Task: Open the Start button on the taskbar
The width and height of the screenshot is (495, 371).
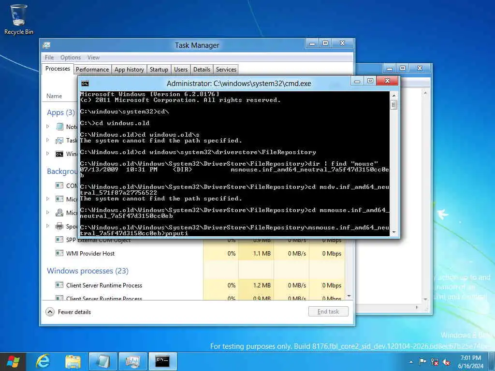Action: 13,361
